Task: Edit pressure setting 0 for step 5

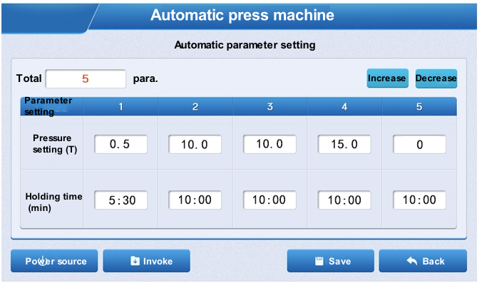Action: (419, 145)
